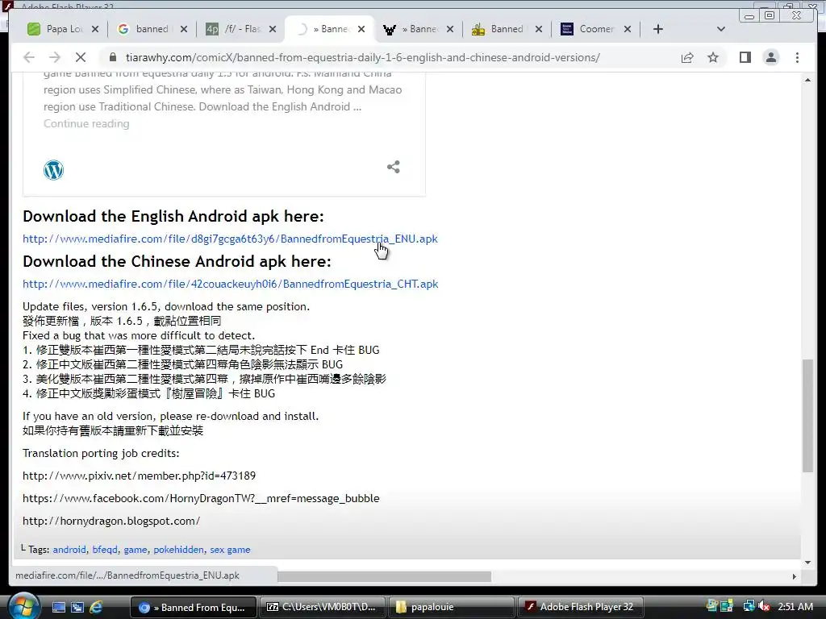Click Switch between windows quick launch icon
Screen dimensions: 826x619
coord(77,607)
